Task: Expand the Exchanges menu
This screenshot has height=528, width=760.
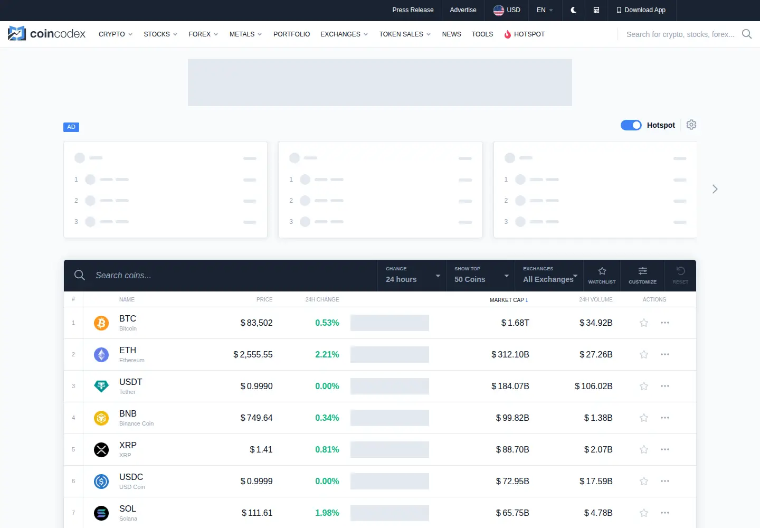Action: 344,34
